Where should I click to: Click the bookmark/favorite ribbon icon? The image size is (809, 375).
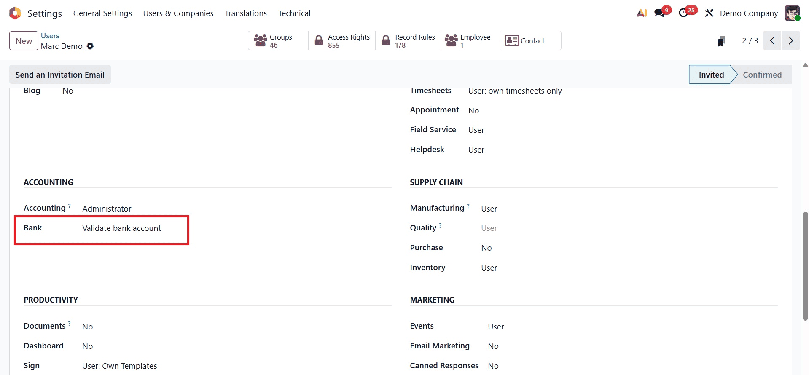[x=721, y=40]
